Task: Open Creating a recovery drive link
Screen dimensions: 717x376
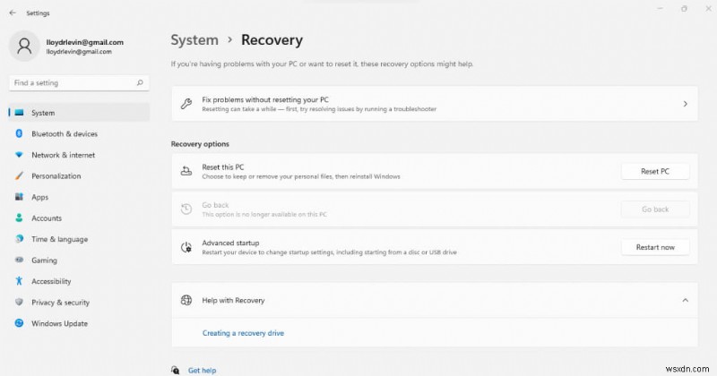Action: [x=243, y=333]
